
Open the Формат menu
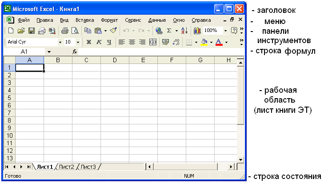109,20
